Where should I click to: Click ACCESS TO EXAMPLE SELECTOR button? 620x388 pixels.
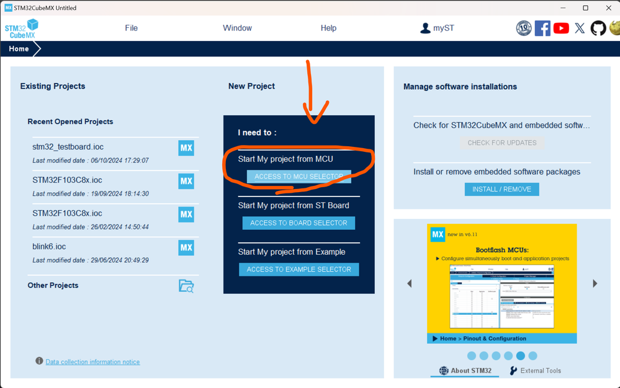299,269
